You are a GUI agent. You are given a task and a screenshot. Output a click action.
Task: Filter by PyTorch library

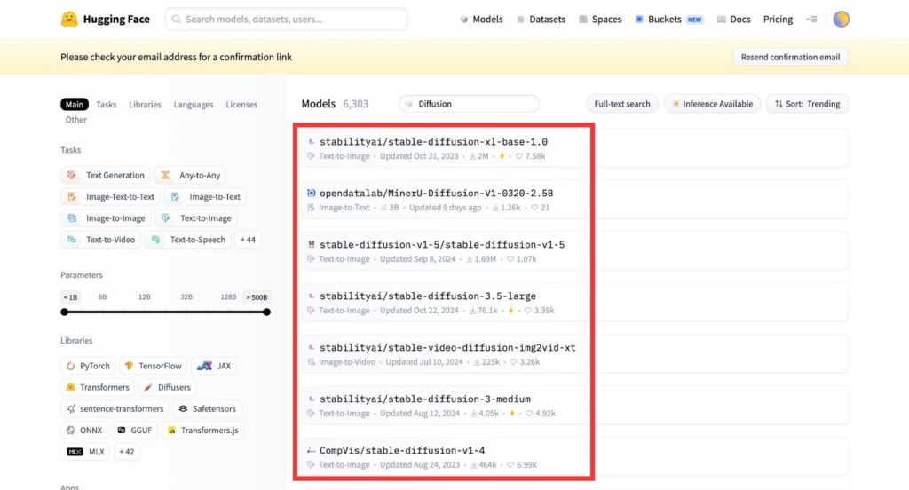[x=87, y=366]
